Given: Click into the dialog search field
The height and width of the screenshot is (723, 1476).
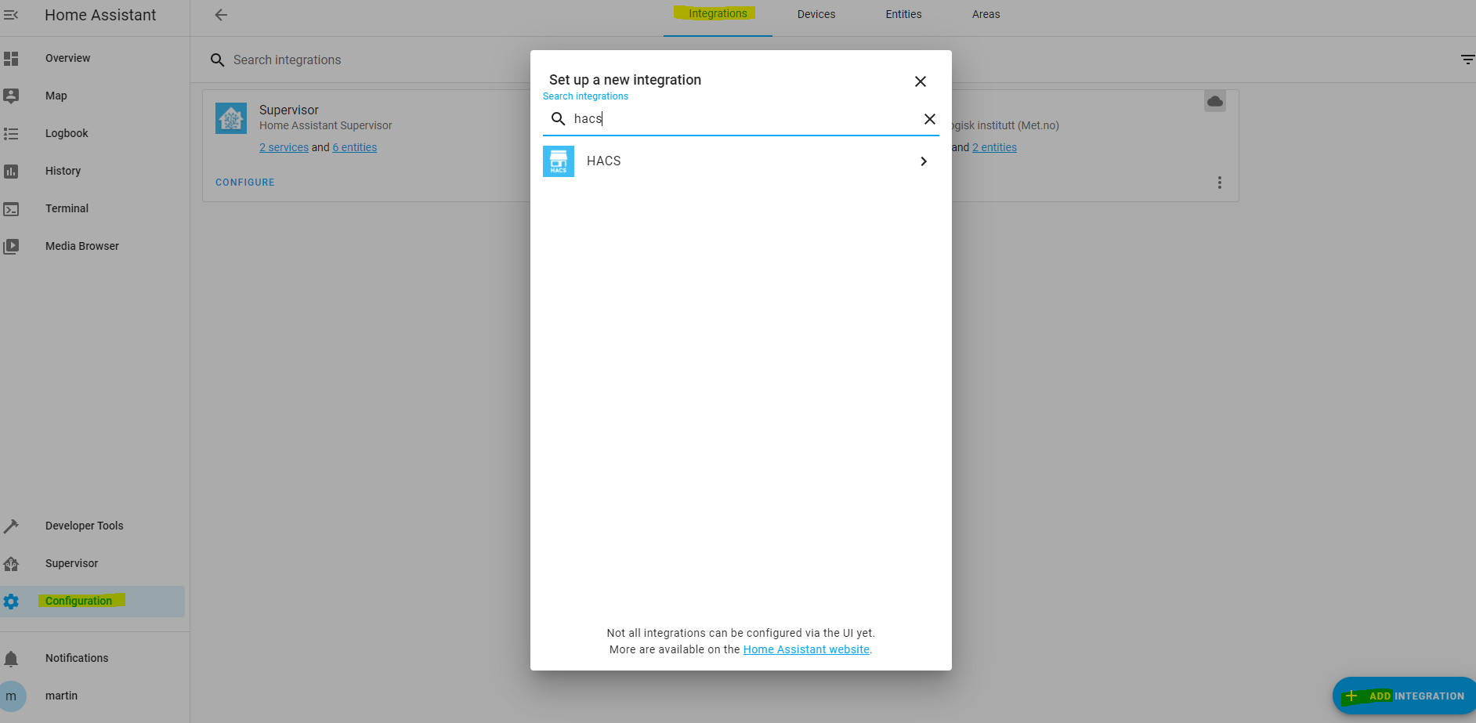Looking at the screenshot, I should 740,119.
